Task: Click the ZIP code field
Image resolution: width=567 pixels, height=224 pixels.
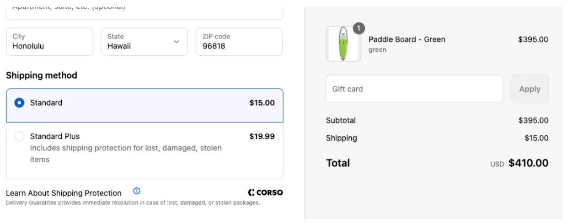Action: tap(239, 42)
